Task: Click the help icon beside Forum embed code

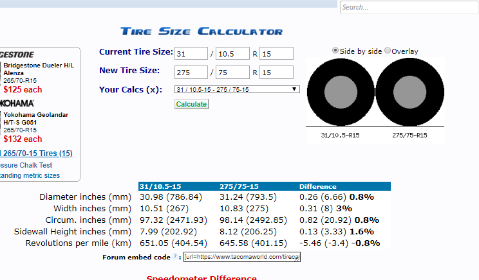Action: pos(175,257)
